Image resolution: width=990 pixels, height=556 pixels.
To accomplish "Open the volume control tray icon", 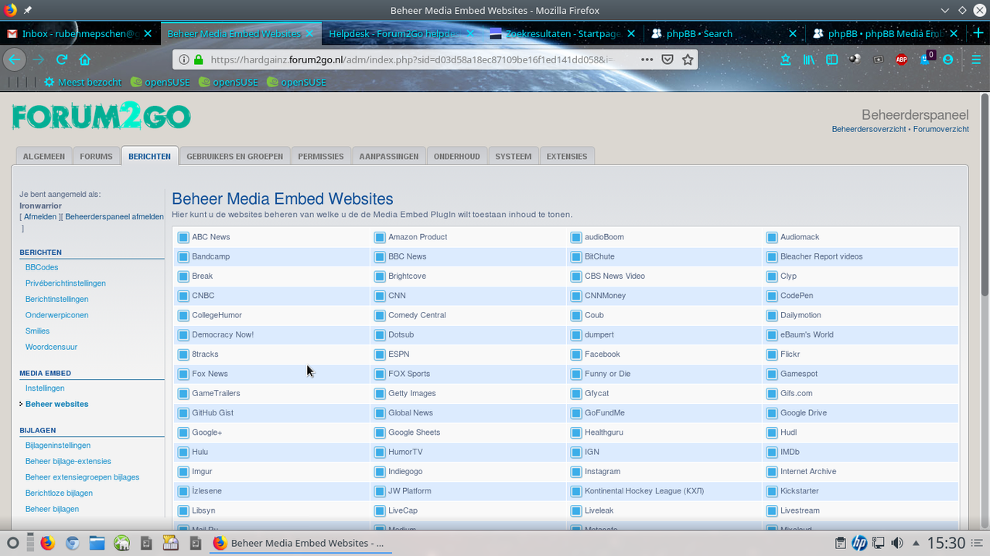I will click(x=897, y=543).
